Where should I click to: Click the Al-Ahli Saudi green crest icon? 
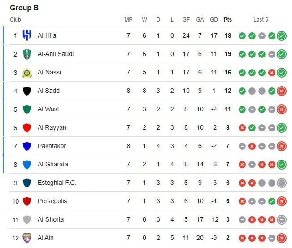click(27, 54)
